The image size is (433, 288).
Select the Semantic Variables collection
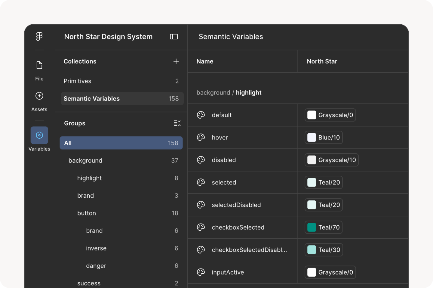(x=122, y=99)
